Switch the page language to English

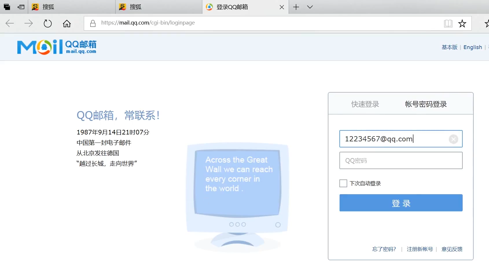[473, 47]
